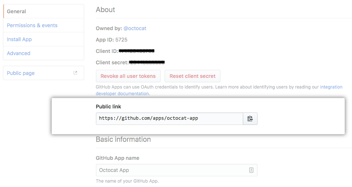The width and height of the screenshot is (352, 187).
Task: Click the redacted Client secret value
Action: pyautogui.click(x=147, y=62)
